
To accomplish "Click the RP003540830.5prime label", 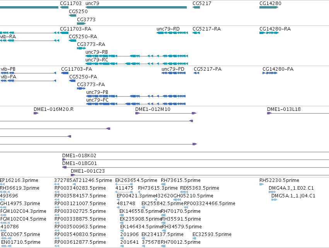I will click(x=80, y=234).
